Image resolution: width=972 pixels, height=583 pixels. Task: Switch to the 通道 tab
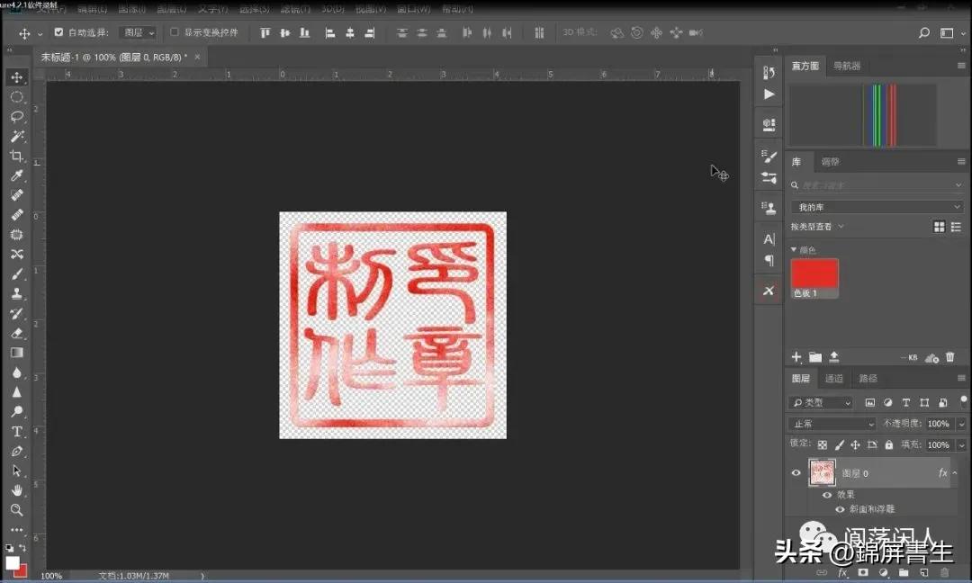832,378
